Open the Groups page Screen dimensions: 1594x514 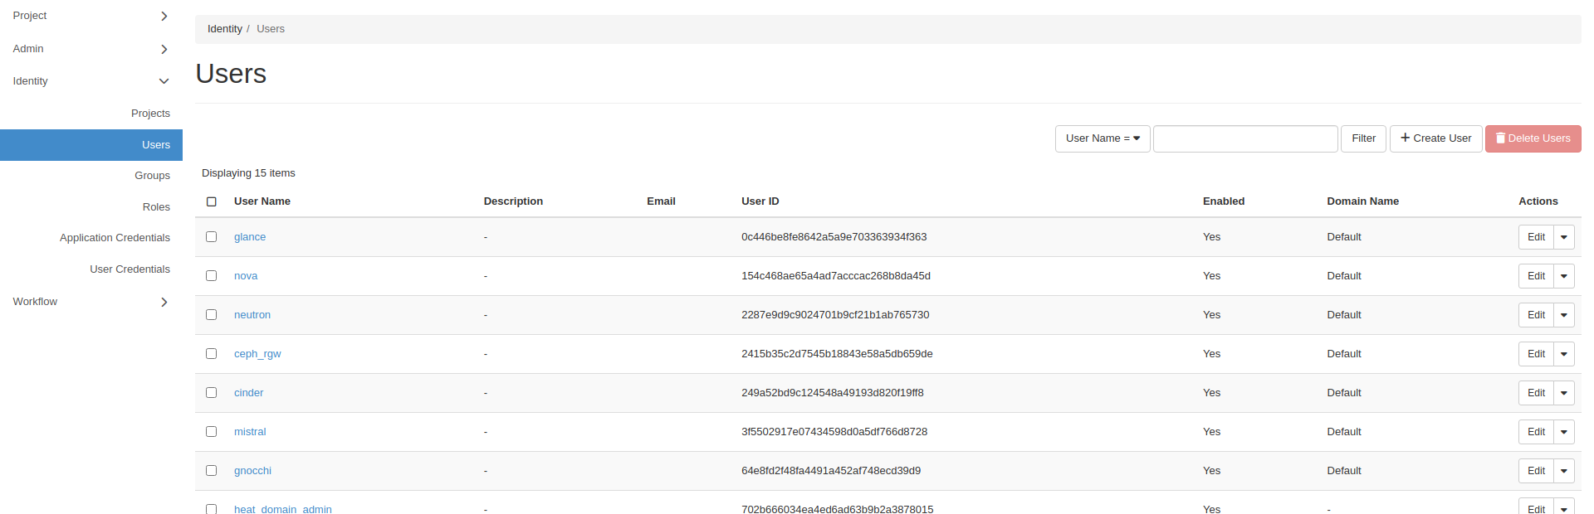152,176
